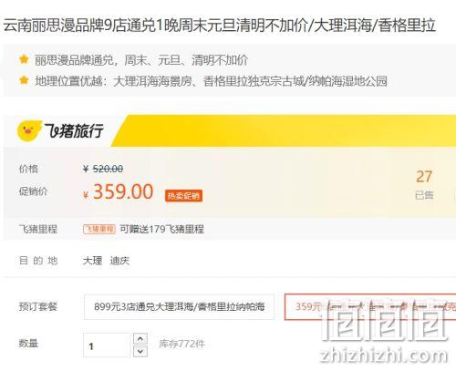Viewport: 456px width, 371px height.
Task: Click the 热卖促销 promotion badge
Action: point(183,196)
